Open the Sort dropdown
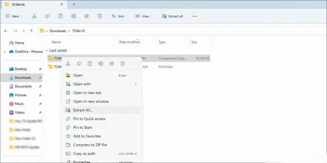The width and height of the screenshot is (327, 163). [119, 16]
